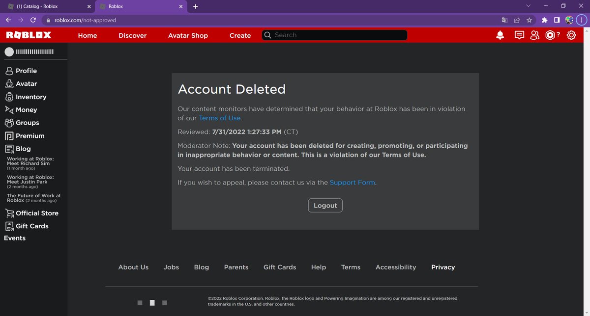Switch to the Catalog - Roblox tab
This screenshot has height=316, width=590.
(x=49, y=6)
